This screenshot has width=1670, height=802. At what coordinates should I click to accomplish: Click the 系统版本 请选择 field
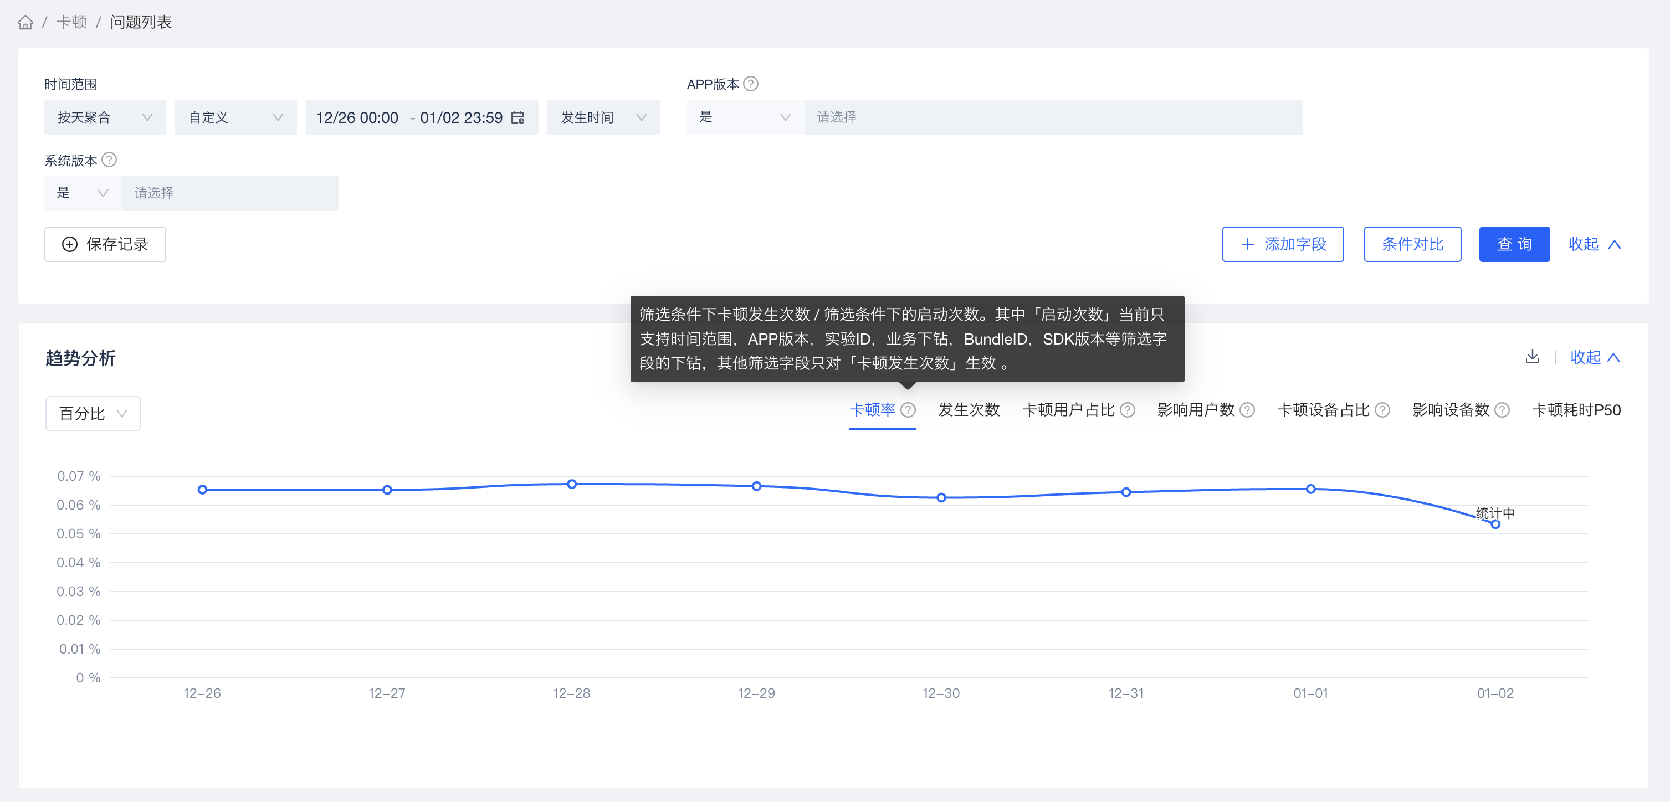230,193
